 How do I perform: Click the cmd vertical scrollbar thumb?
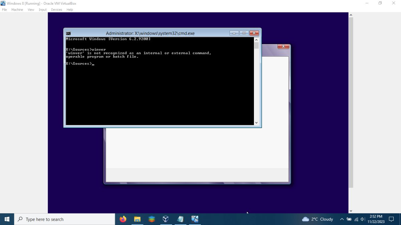[x=256, y=46]
